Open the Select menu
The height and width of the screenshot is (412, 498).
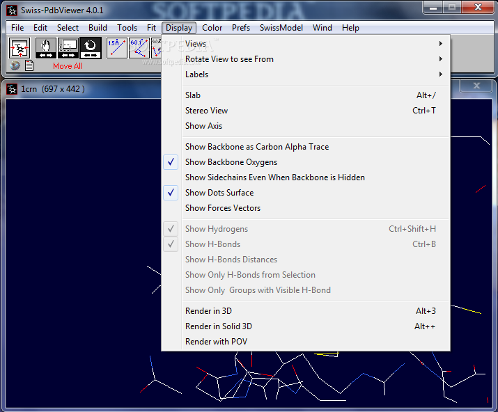pos(68,28)
